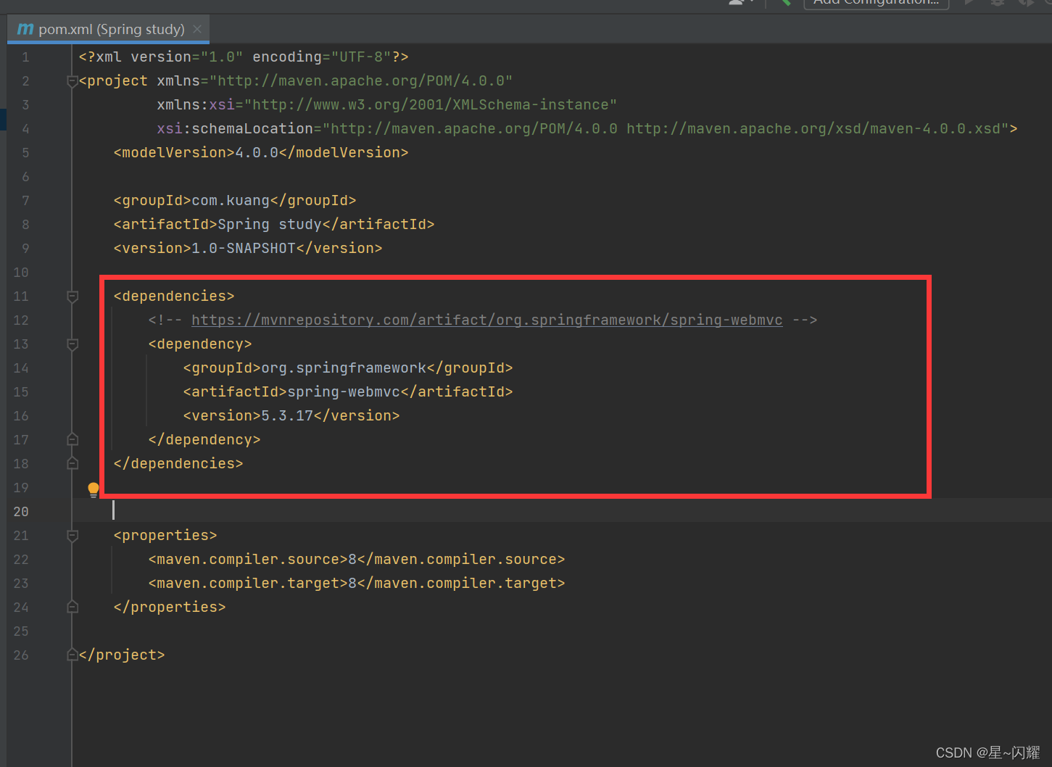
Task: Select the pom.xml (Spring study) editor tab
Action: (x=109, y=29)
